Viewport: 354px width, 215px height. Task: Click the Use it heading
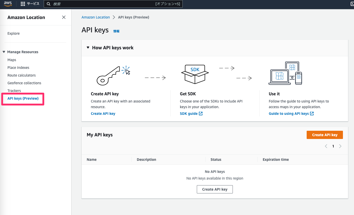274,94
